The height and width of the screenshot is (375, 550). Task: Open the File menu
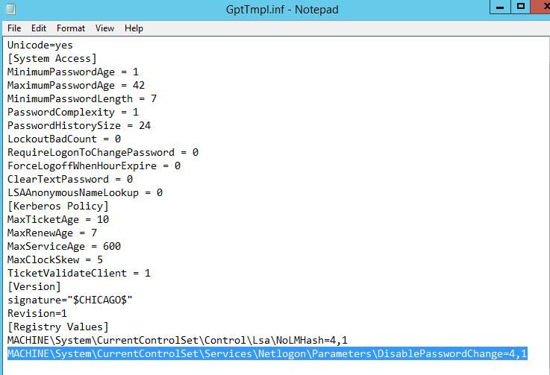[x=14, y=28]
